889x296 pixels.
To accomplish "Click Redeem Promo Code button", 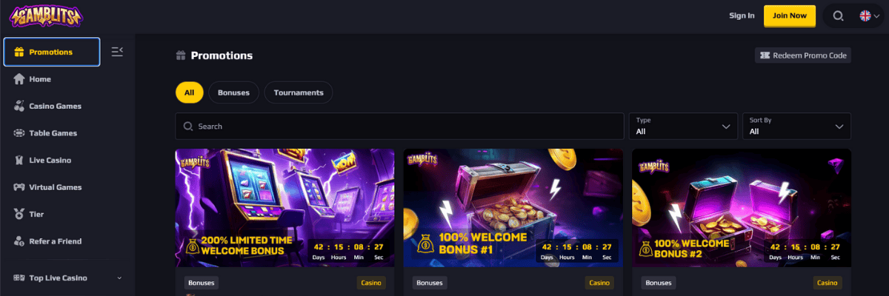I will tap(803, 55).
